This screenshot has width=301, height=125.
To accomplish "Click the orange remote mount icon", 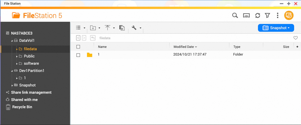I will (289, 15).
